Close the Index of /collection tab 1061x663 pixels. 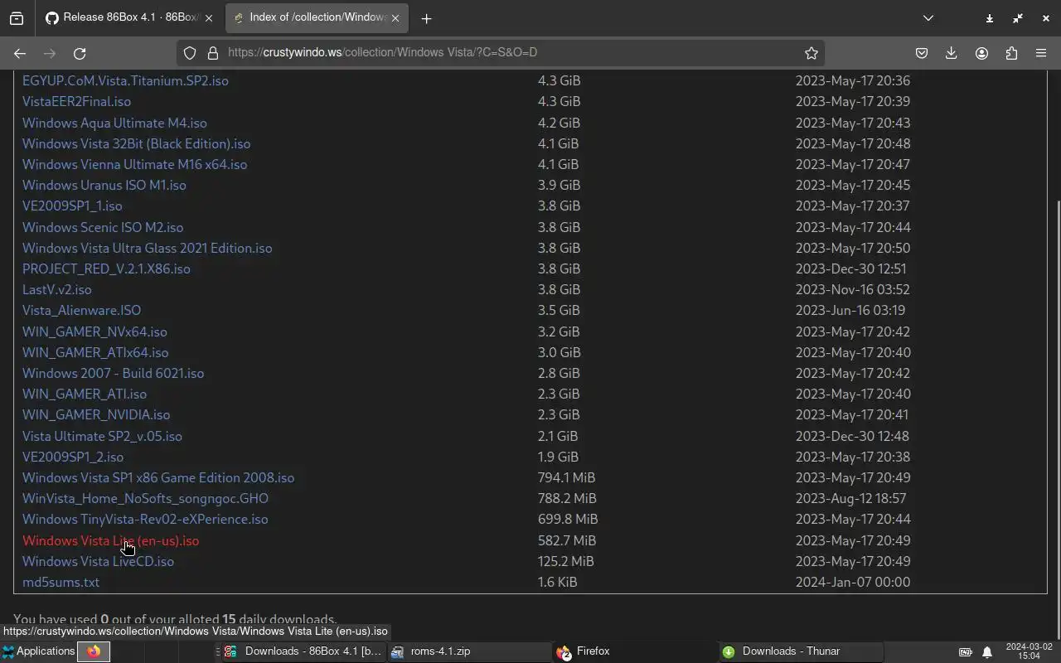395,18
